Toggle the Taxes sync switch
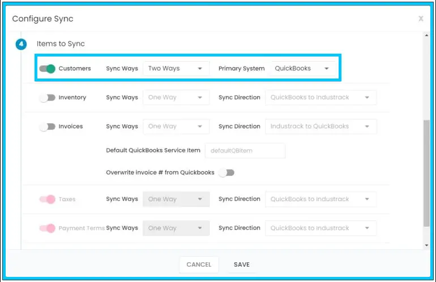Viewport: 436px width, 282px height. 47,199
